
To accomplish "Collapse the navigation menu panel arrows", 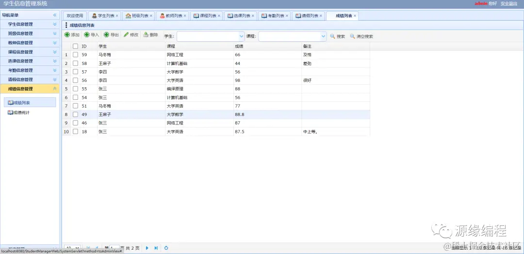I will [55, 15].
